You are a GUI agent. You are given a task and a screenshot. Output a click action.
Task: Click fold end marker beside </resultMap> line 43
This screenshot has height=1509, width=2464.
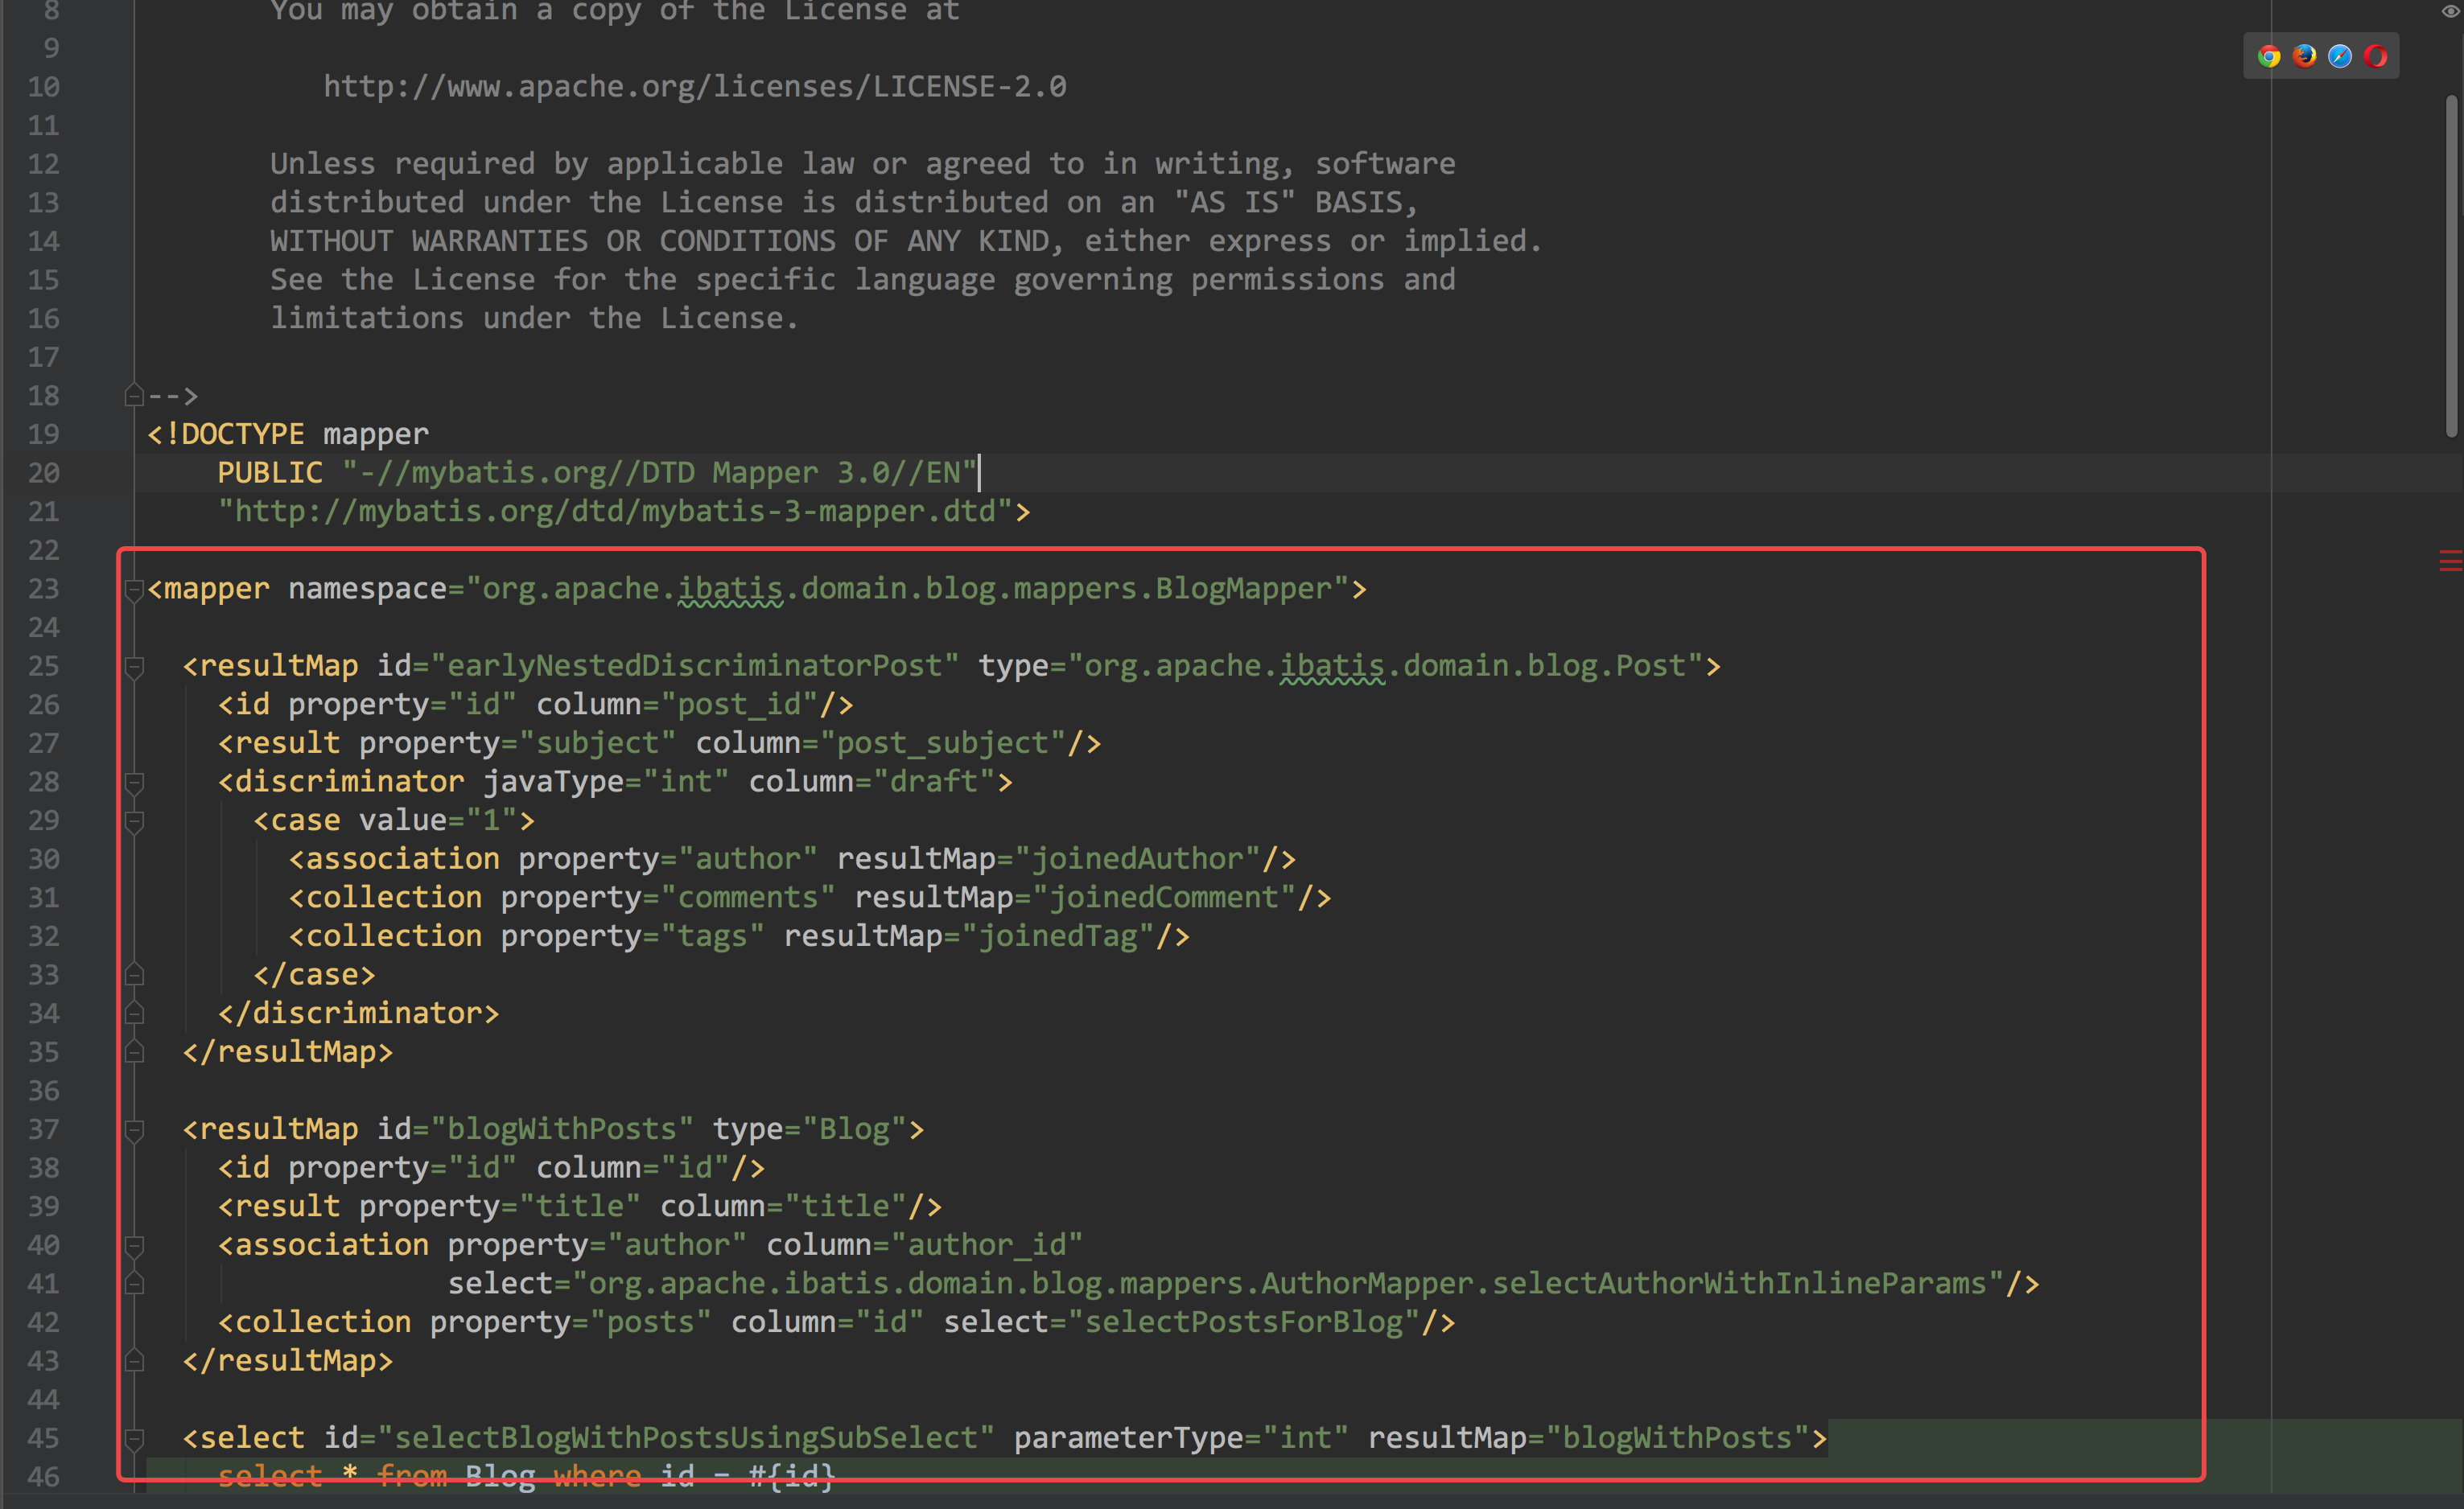tap(134, 1361)
